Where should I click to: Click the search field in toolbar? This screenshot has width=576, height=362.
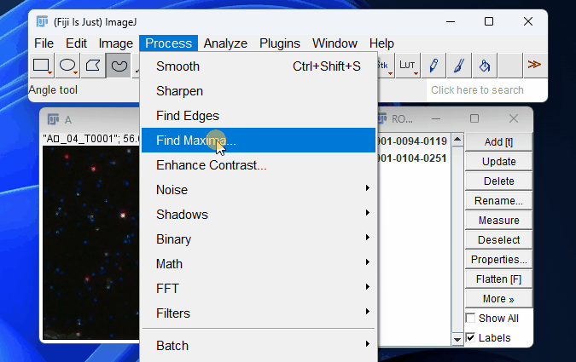tap(485, 90)
